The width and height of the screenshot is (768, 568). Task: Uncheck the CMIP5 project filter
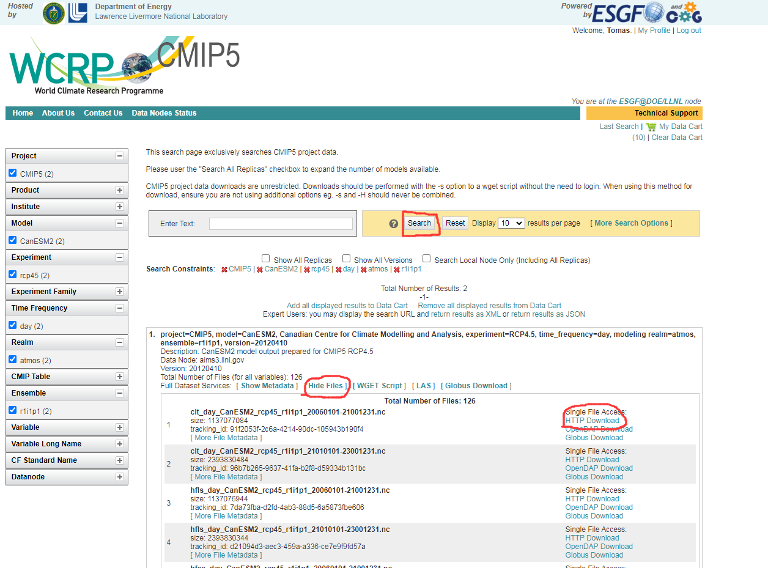12,172
